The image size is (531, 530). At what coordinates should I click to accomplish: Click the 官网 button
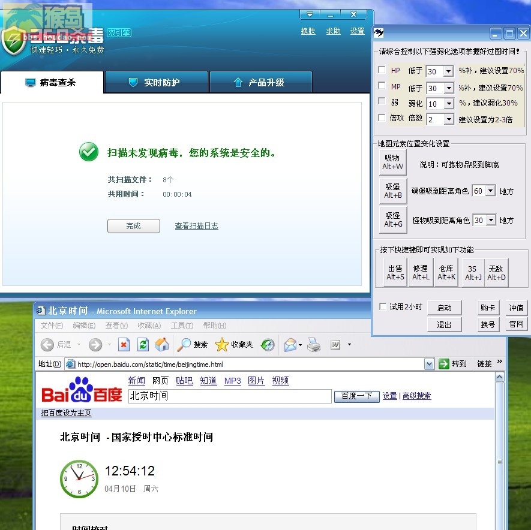pyautogui.click(x=517, y=324)
